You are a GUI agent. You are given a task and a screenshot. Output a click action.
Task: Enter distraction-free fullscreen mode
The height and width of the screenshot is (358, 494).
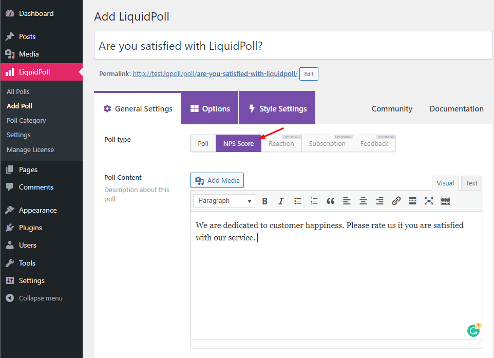[x=429, y=201]
